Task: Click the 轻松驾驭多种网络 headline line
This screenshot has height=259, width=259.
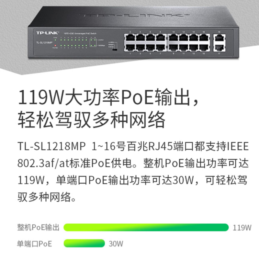Action: tap(92, 120)
